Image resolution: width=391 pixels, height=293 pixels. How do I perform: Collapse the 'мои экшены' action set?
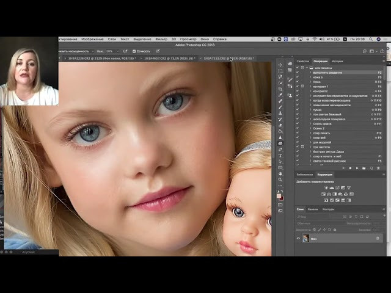pos(307,68)
